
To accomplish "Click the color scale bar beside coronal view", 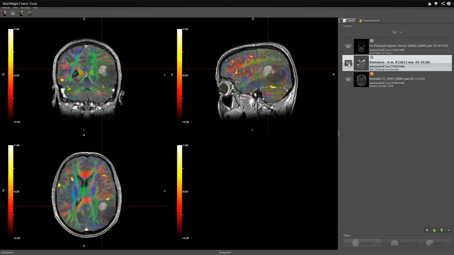I will [11, 75].
